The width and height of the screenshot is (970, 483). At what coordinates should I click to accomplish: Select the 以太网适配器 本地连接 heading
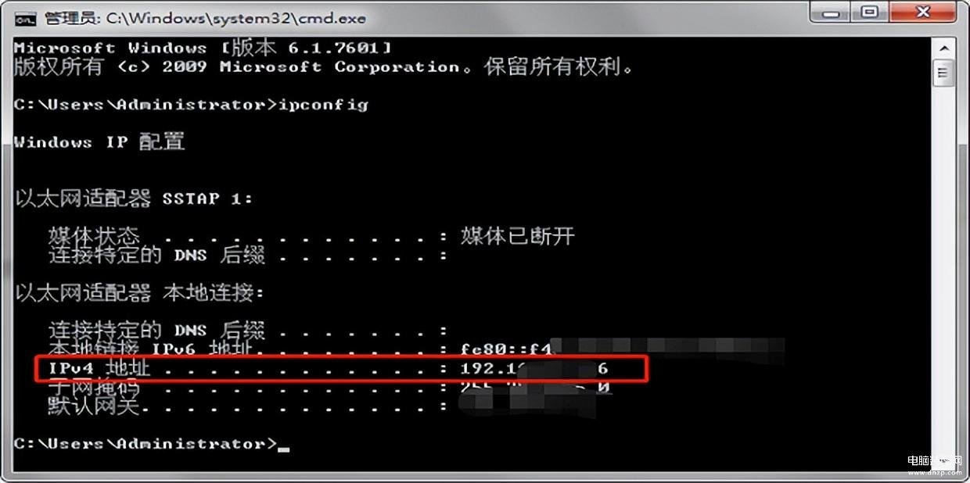click(140, 293)
